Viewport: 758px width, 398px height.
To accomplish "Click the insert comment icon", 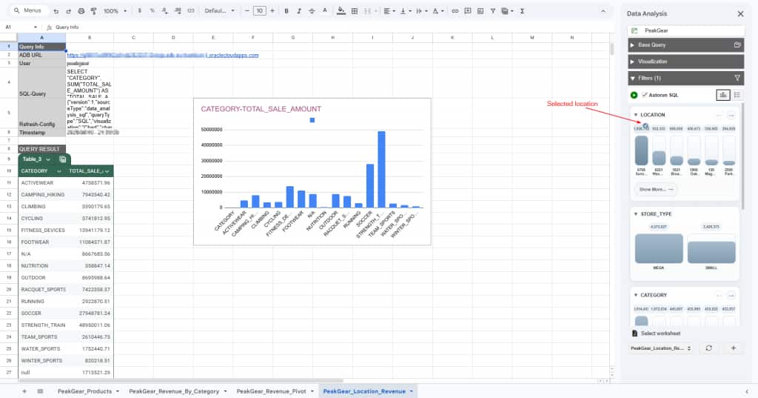I will pos(468,10).
